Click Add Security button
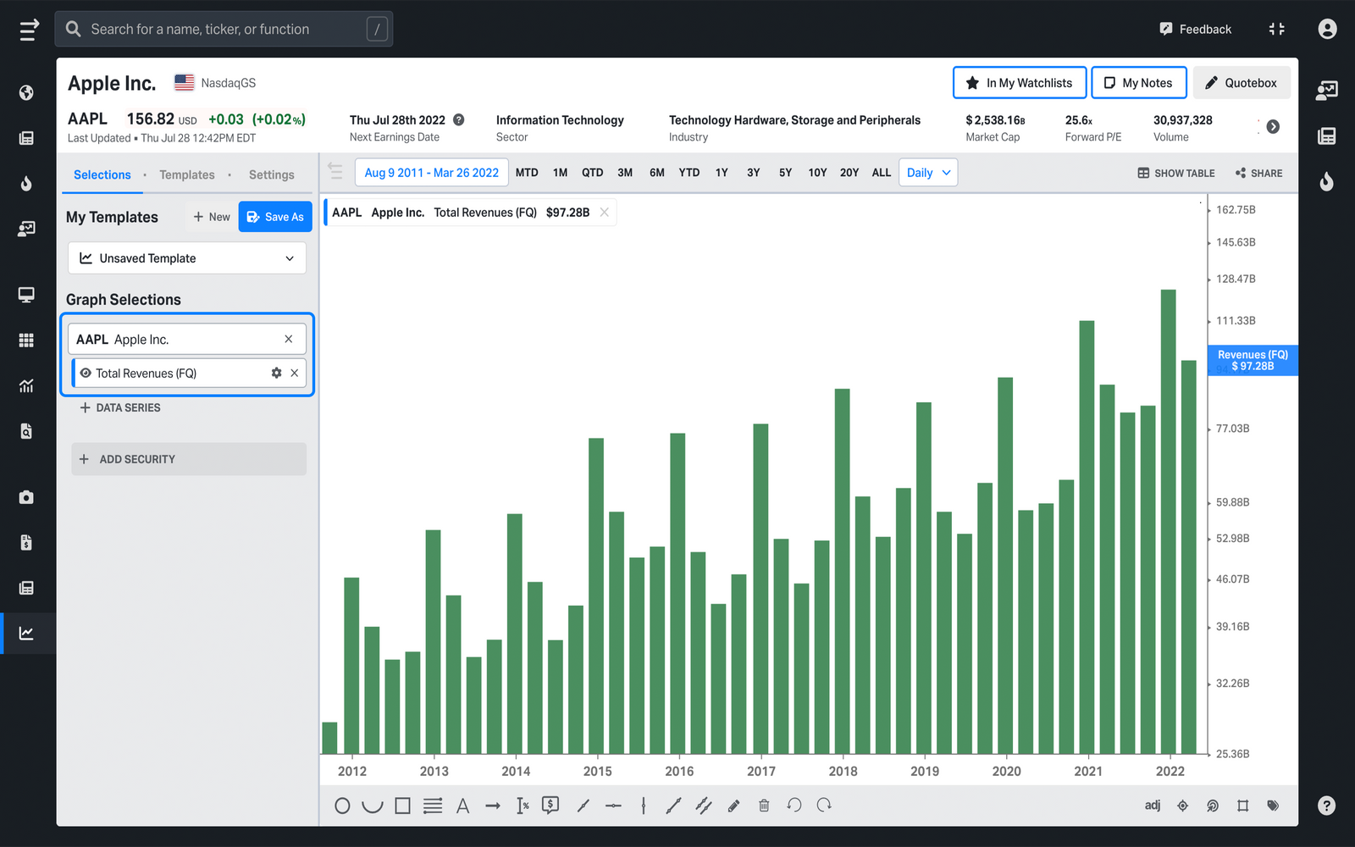The image size is (1355, 847). tap(189, 459)
